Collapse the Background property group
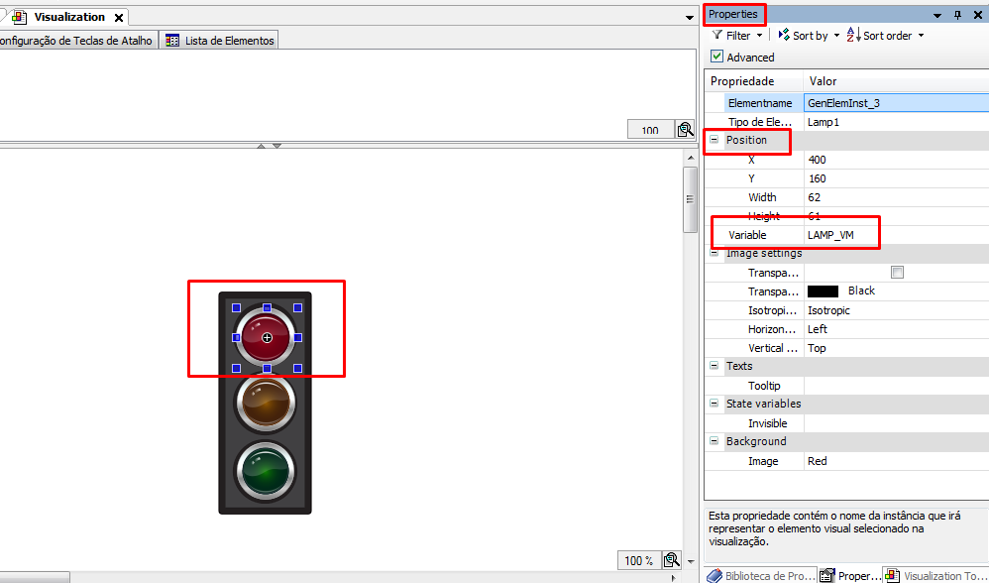 [x=714, y=441]
